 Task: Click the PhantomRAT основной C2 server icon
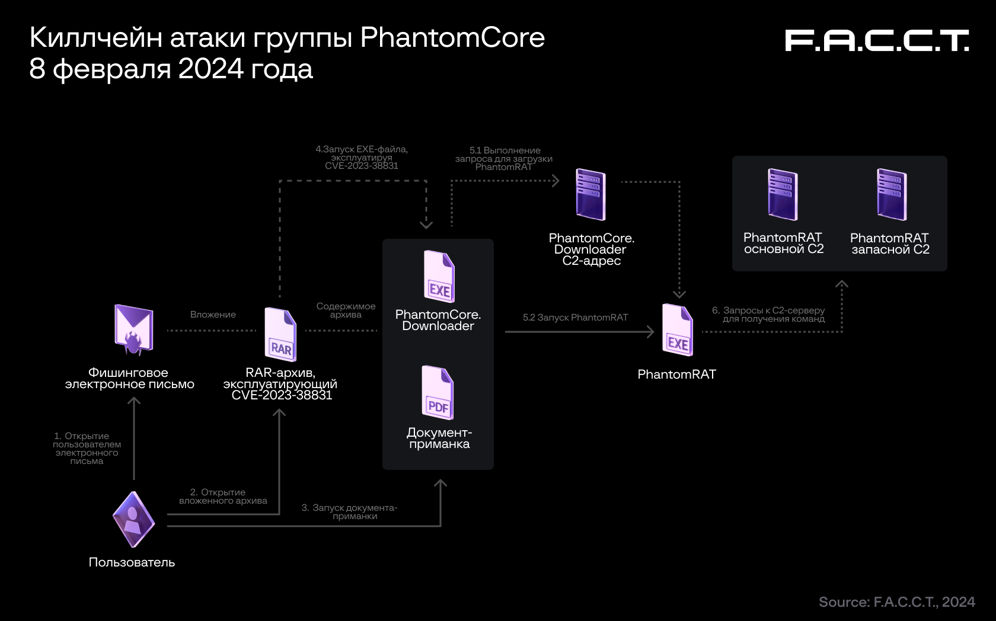(x=783, y=194)
